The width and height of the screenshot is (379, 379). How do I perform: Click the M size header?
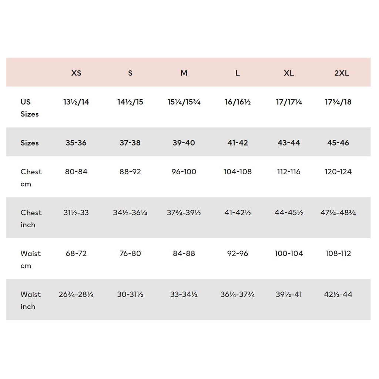(184, 73)
